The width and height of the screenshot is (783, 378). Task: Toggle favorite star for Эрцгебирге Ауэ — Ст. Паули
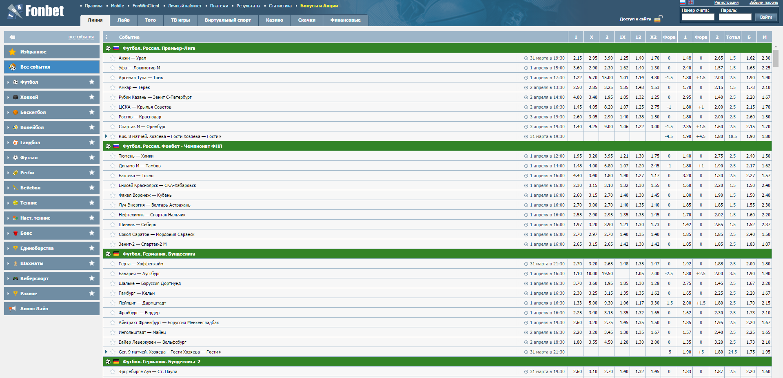(113, 371)
